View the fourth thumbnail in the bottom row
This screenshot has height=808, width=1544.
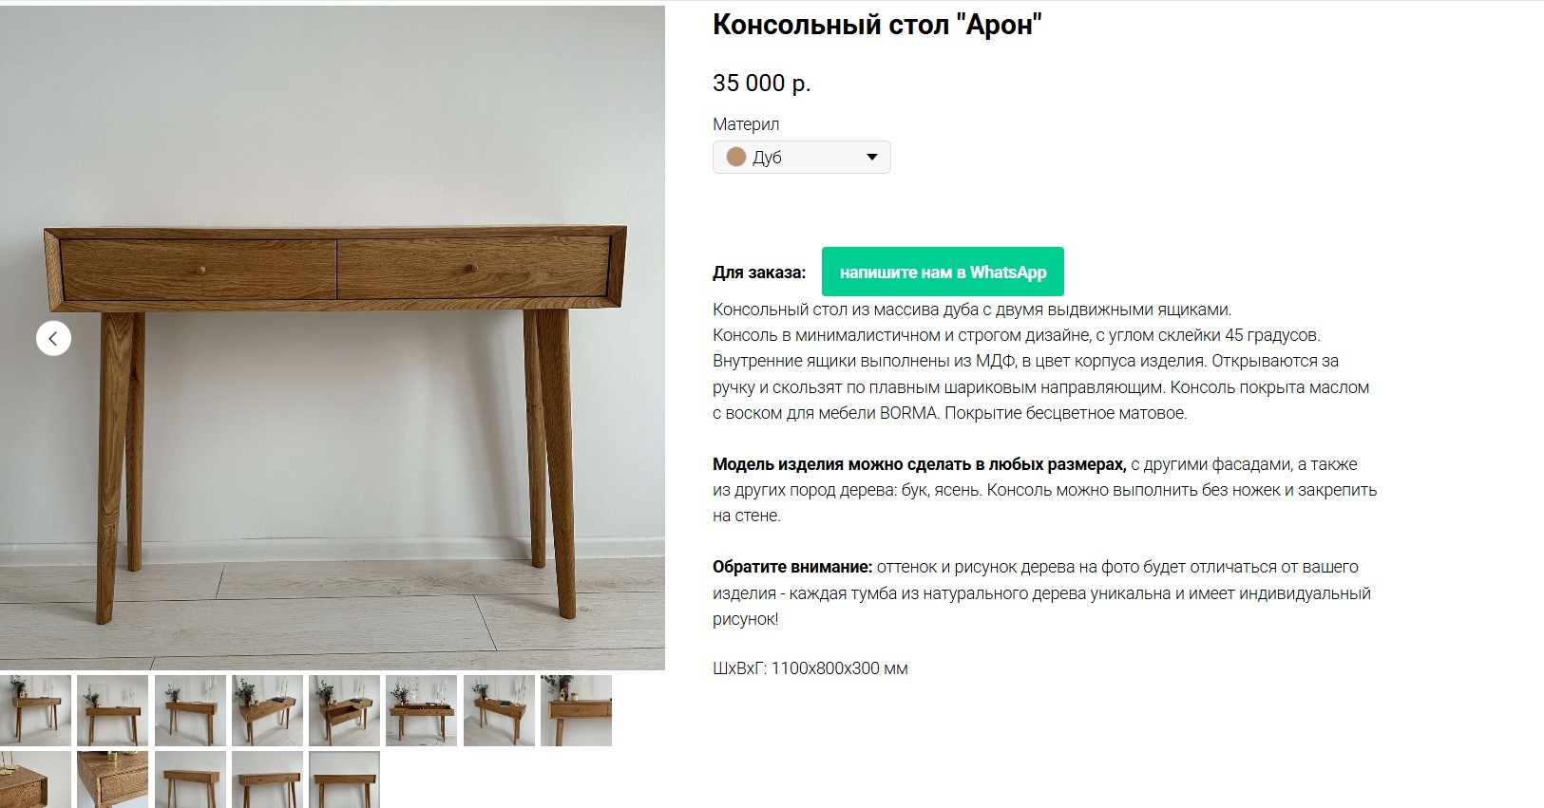point(267,780)
